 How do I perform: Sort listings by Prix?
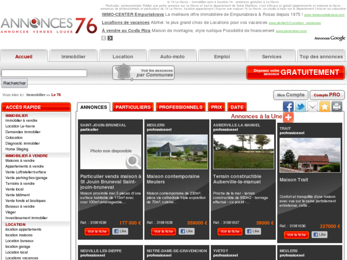[216, 107]
